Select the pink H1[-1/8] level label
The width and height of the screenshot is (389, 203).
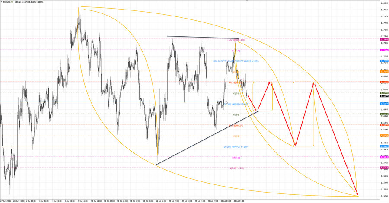(236, 157)
